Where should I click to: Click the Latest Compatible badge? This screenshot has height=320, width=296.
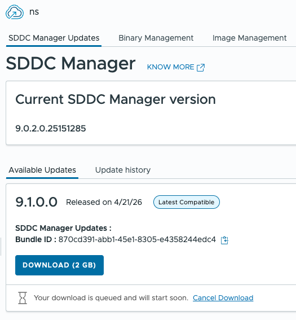[x=186, y=202]
